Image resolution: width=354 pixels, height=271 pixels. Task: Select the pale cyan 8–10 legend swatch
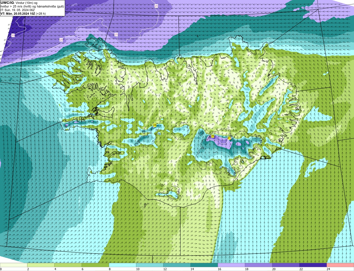click(123, 265)
